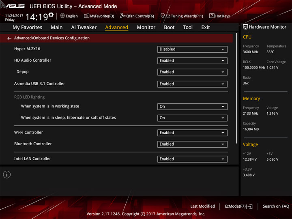The width and height of the screenshot is (292, 219).
Task: Click memory frequency value 2133 MHz
Action: 251,114
